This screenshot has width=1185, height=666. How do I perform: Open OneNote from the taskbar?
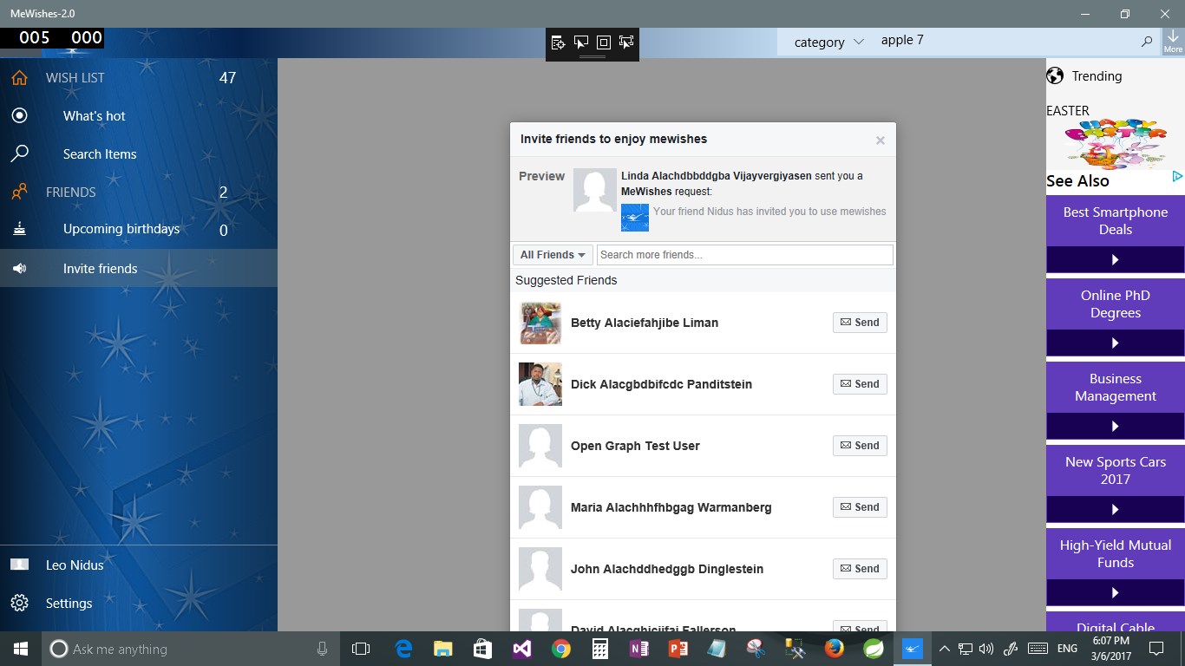pyautogui.click(x=639, y=649)
